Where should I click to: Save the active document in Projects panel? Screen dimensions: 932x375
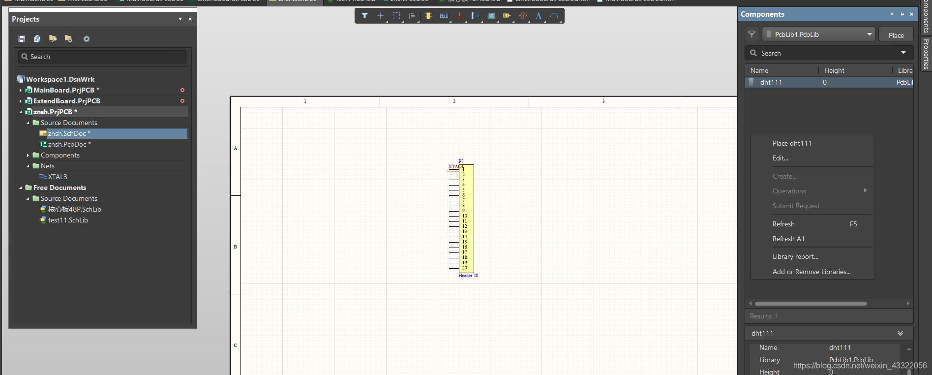[x=22, y=39]
